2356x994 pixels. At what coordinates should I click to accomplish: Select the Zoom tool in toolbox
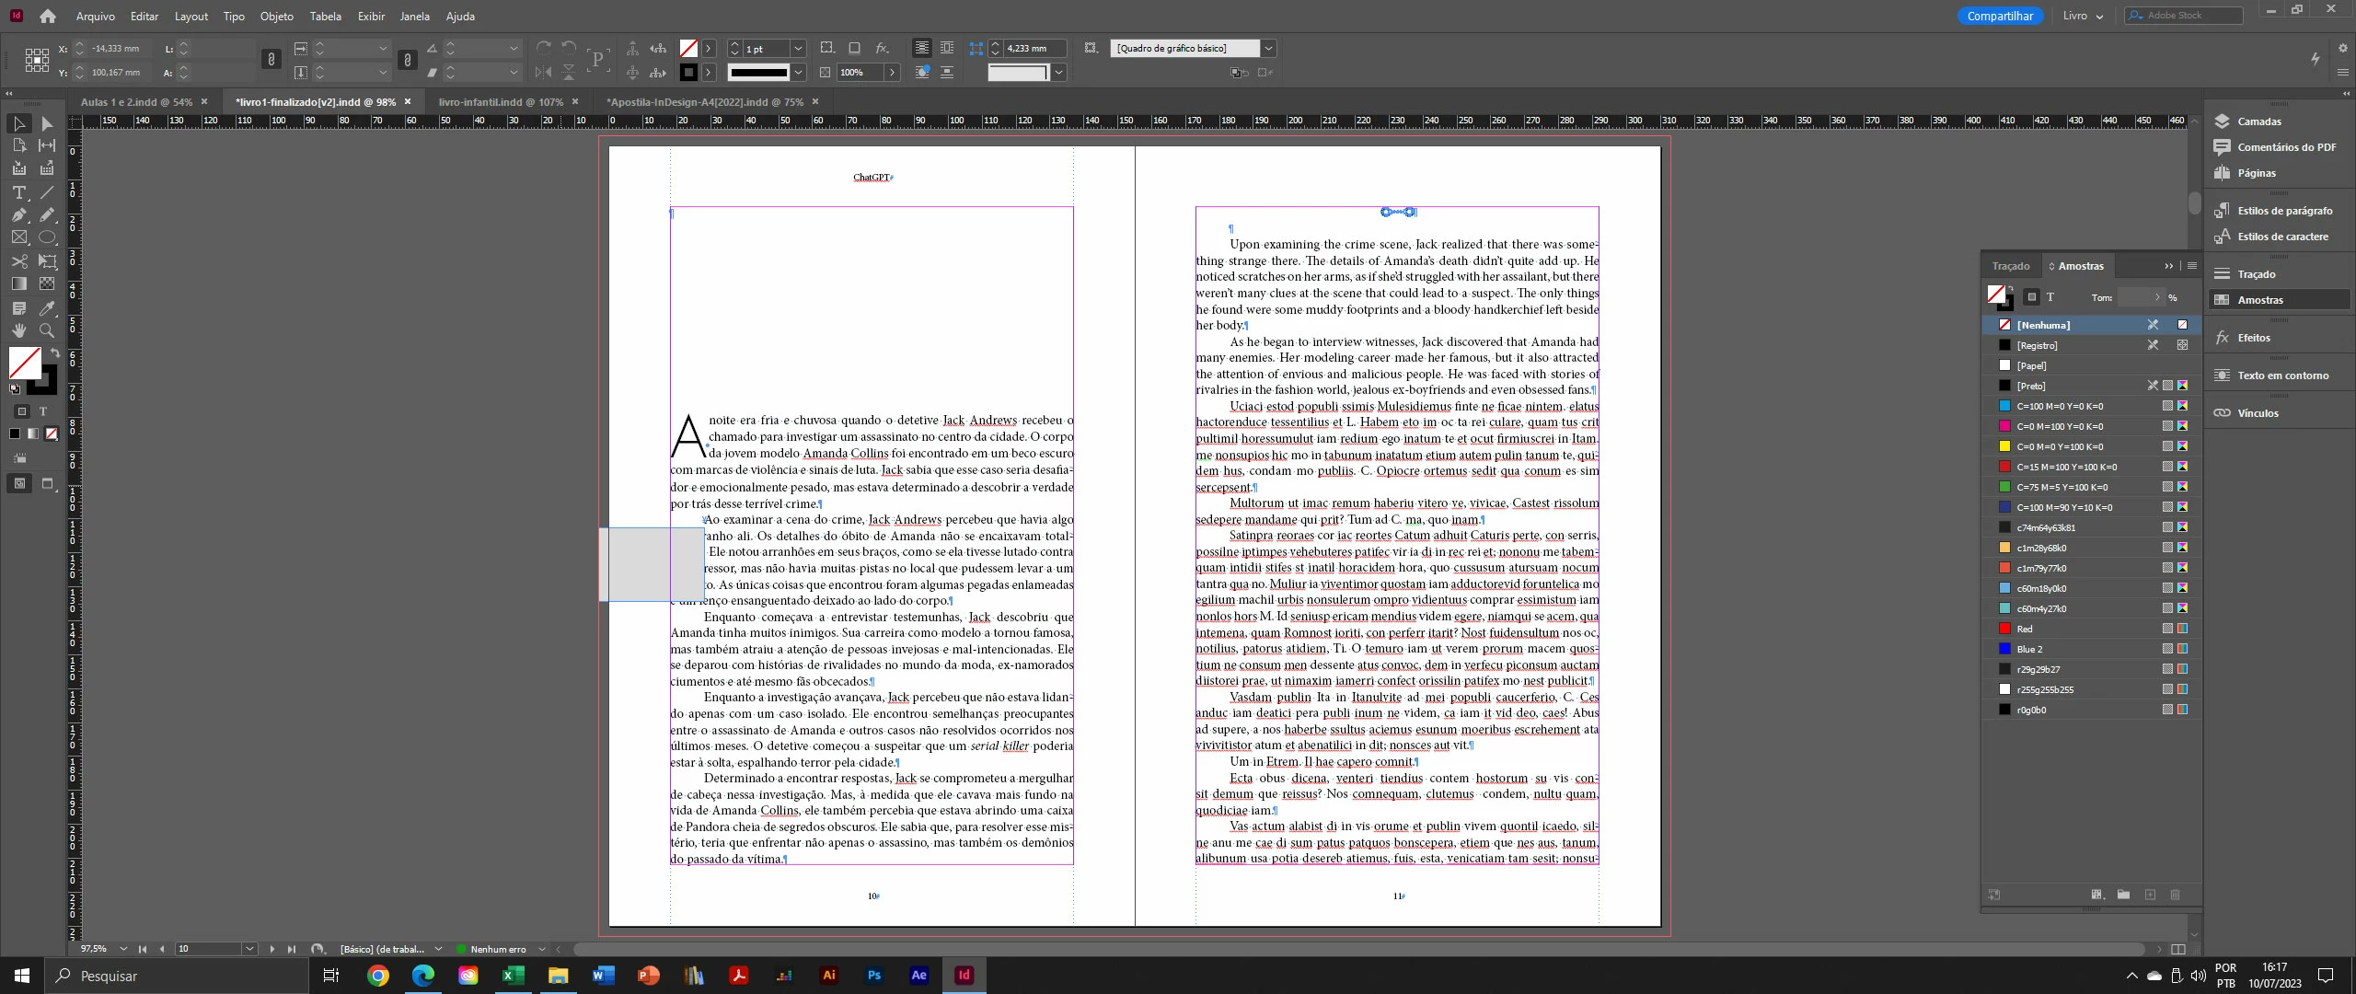click(x=47, y=330)
